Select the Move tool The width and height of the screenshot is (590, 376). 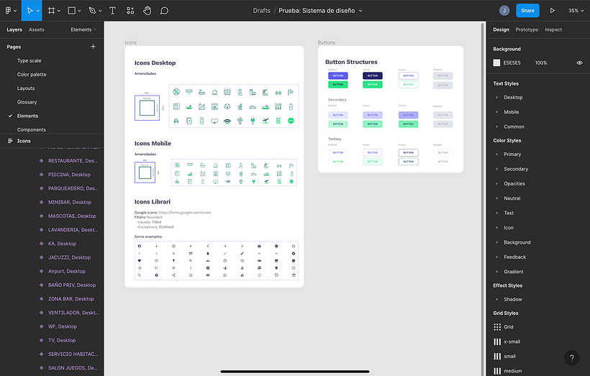click(29, 11)
